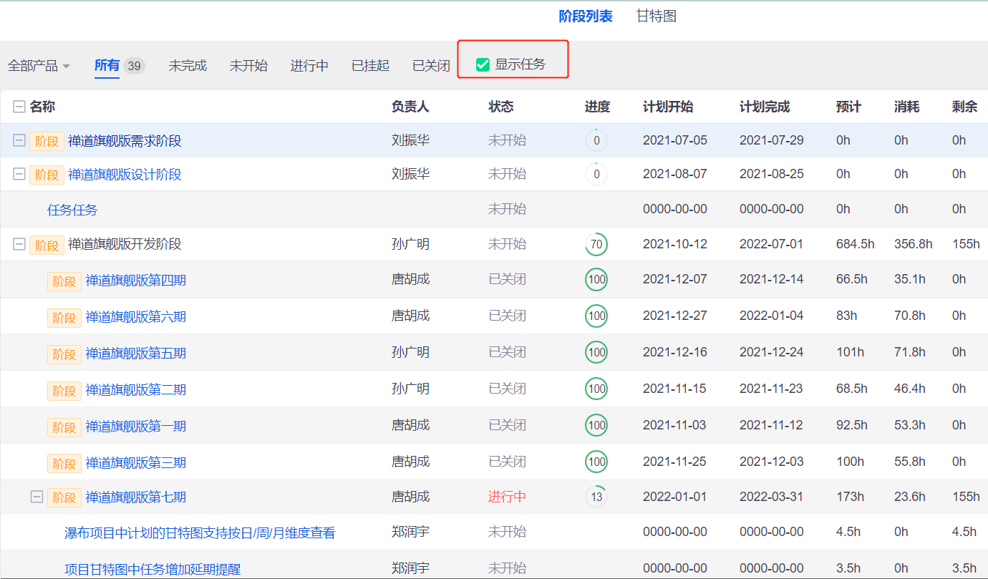Filter by 未完成 status
This screenshot has width=988, height=579.
pyautogui.click(x=188, y=66)
